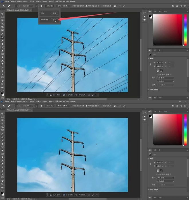Select the Path Selection tool in lower window
189x200 pixels.
point(2,174)
